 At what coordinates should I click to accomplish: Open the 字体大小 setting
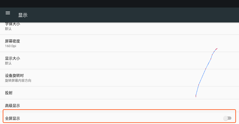tap(13, 24)
